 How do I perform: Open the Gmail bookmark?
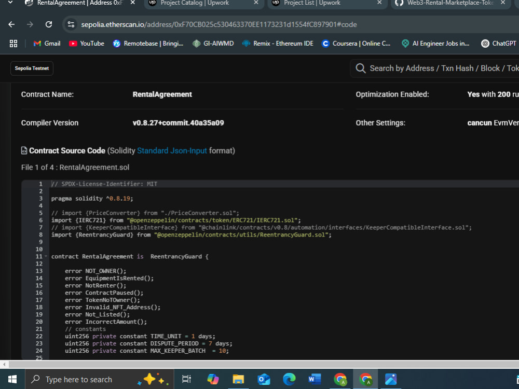[47, 44]
